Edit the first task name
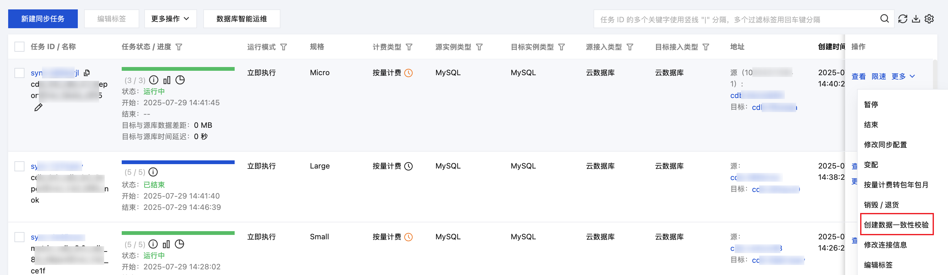Image resolution: width=948 pixels, height=275 pixels. 38,107
